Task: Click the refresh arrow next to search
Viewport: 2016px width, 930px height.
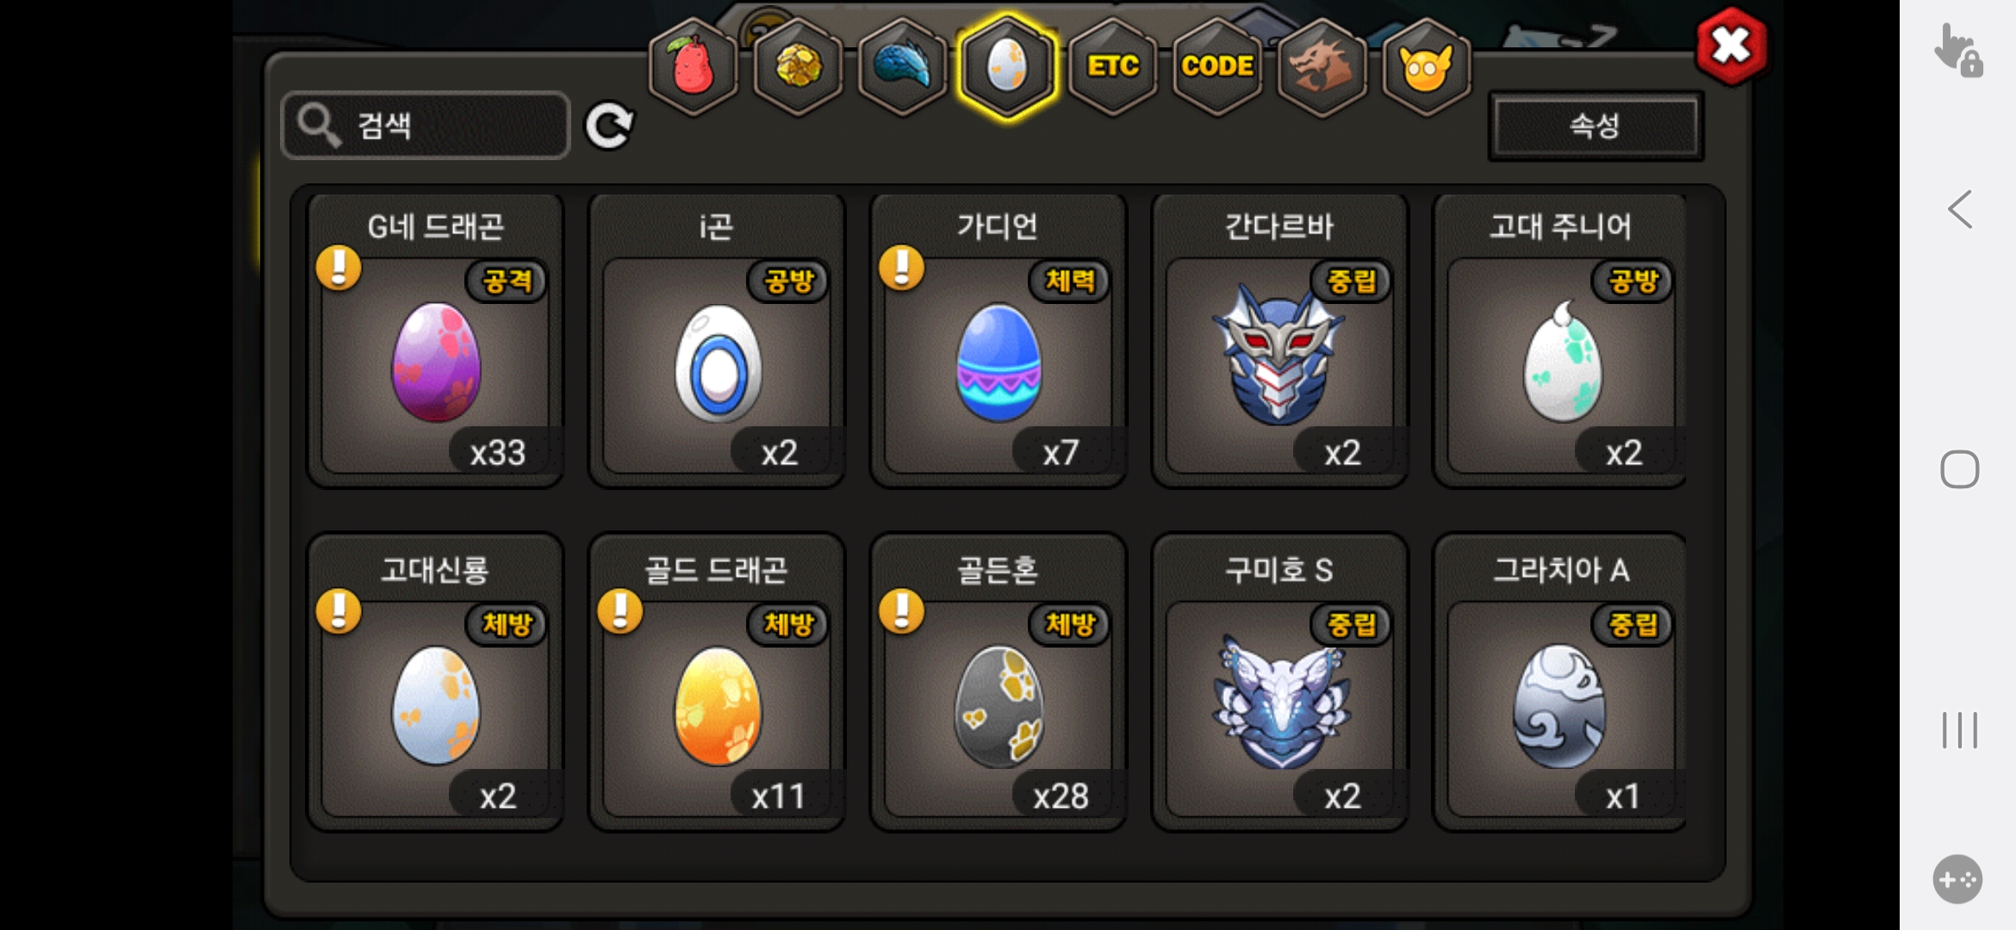Action: coord(609,127)
